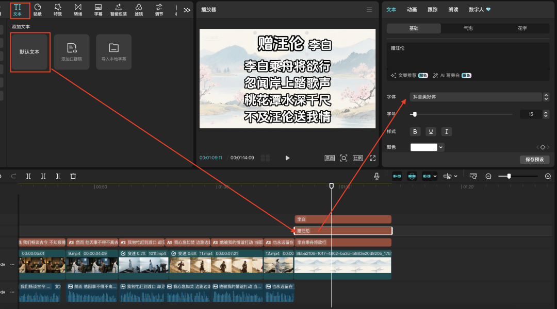Open the 滤镜 filters panel
557x309 pixels.
[x=139, y=9]
